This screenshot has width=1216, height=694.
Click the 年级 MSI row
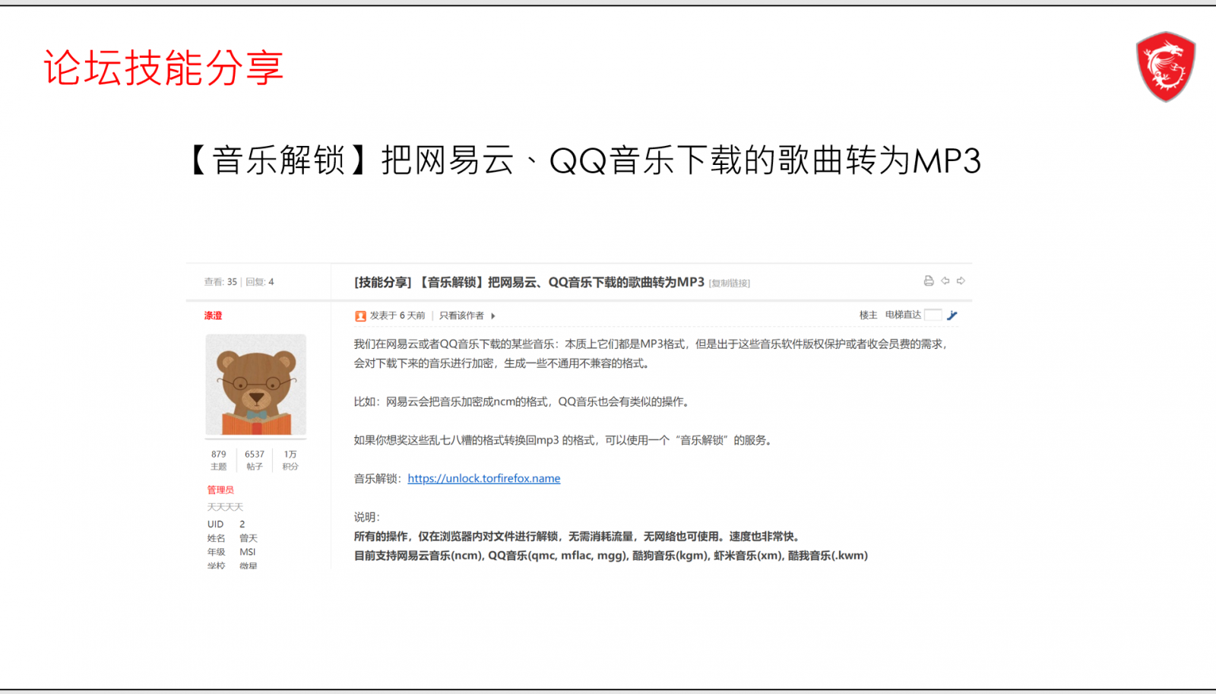point(232,552)
